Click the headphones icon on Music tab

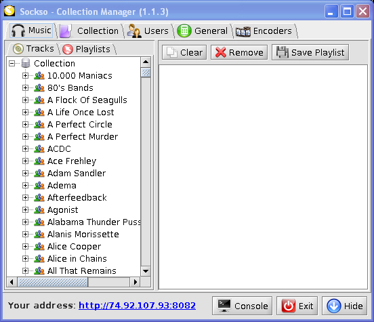click(x=18, y=31)
